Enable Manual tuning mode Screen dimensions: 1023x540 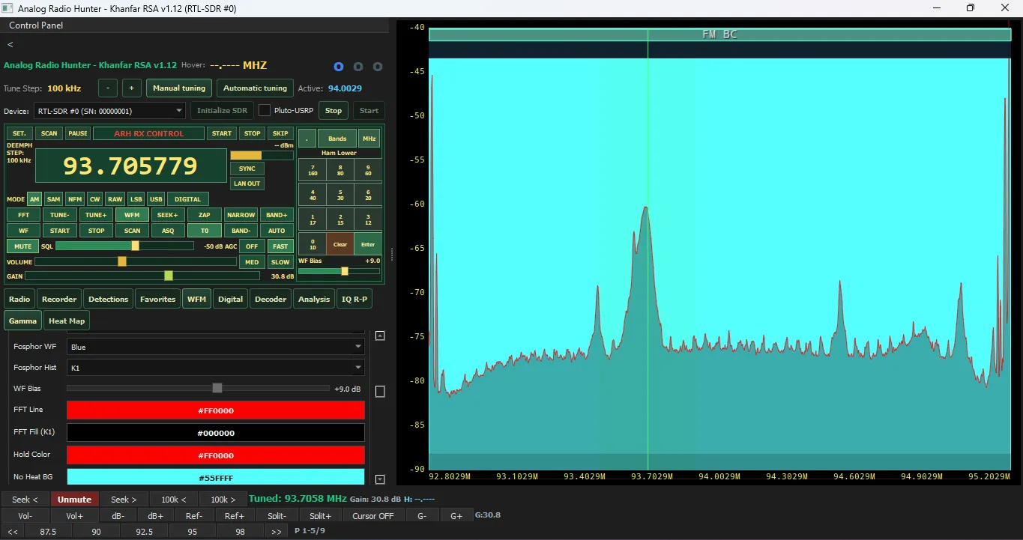coord(179,88)
